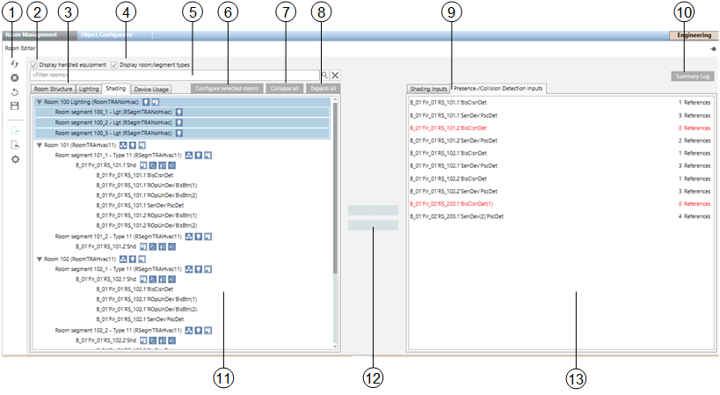Click the save disk icon in left toolbar

[14, 106]
